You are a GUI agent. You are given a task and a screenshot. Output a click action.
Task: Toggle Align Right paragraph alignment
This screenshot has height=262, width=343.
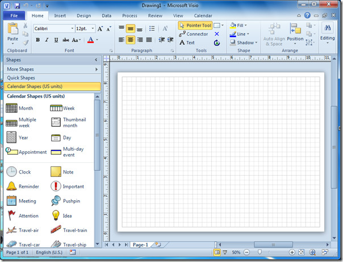[x=140, y=40]
